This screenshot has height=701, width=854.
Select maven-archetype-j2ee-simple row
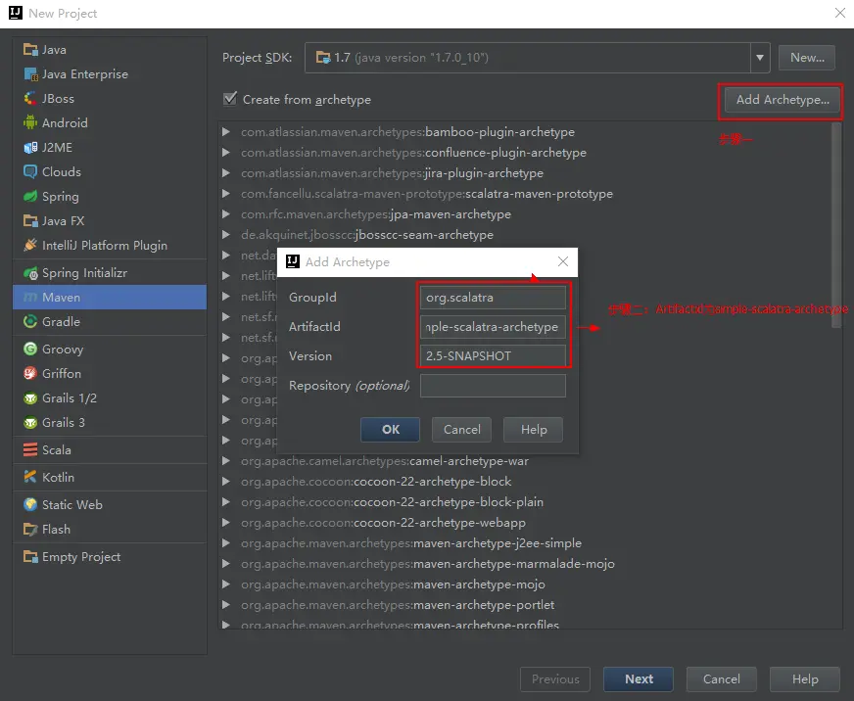tap(531, 543)
